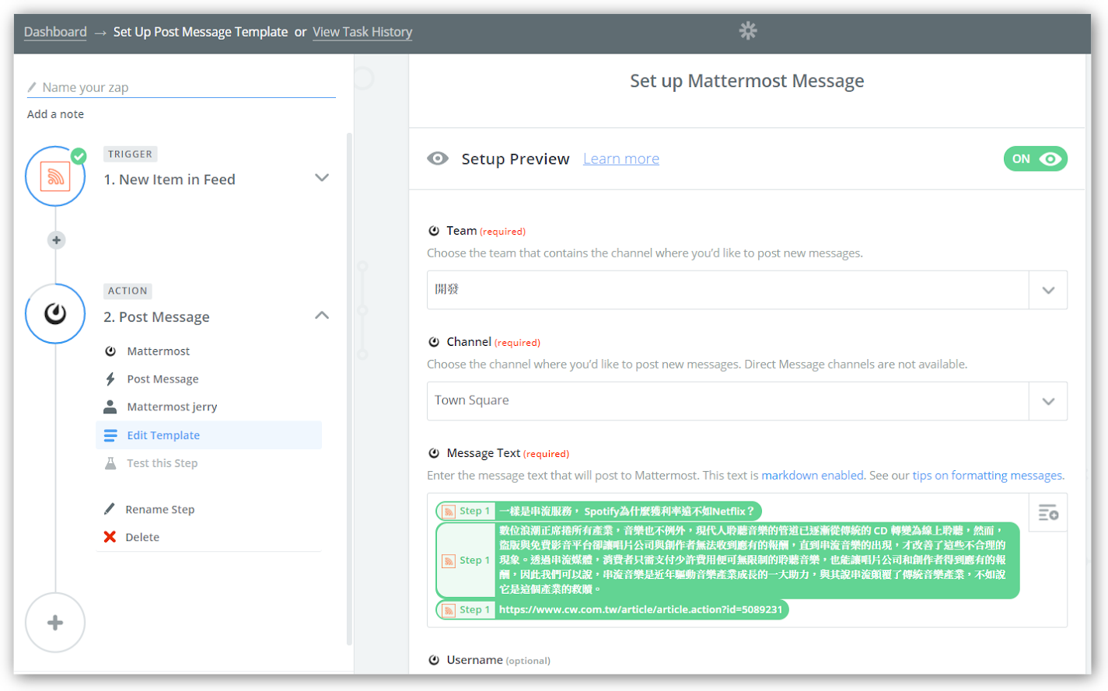Click the eye icon beside Setup Preview

click(x=438, y=159)
